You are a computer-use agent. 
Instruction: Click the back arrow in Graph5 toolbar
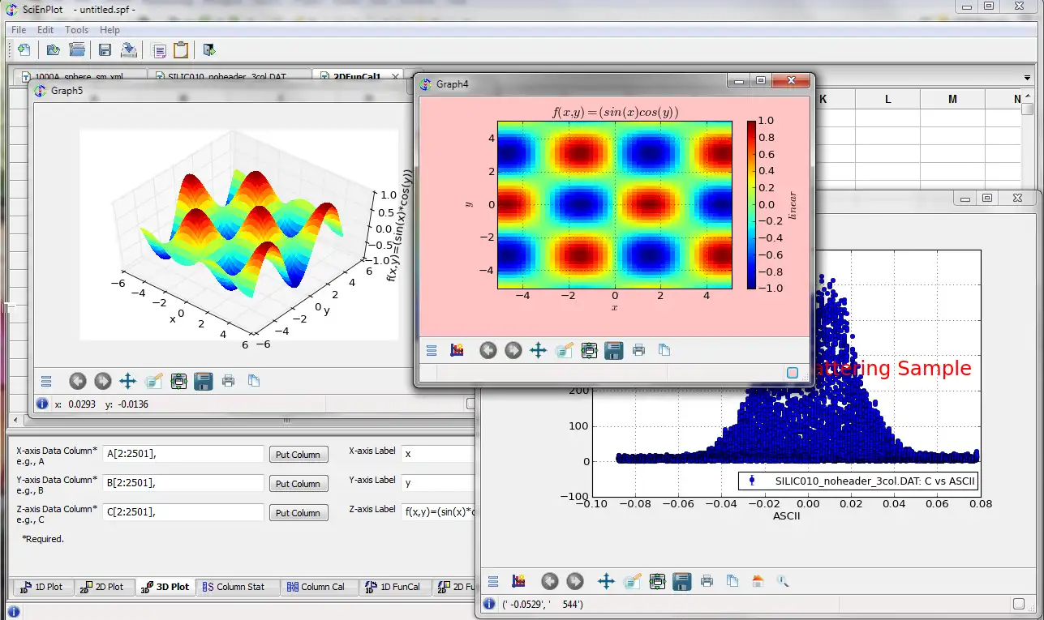click(77, 381)
